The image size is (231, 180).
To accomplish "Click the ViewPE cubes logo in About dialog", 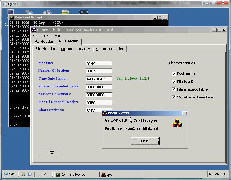I will [177, 123].
